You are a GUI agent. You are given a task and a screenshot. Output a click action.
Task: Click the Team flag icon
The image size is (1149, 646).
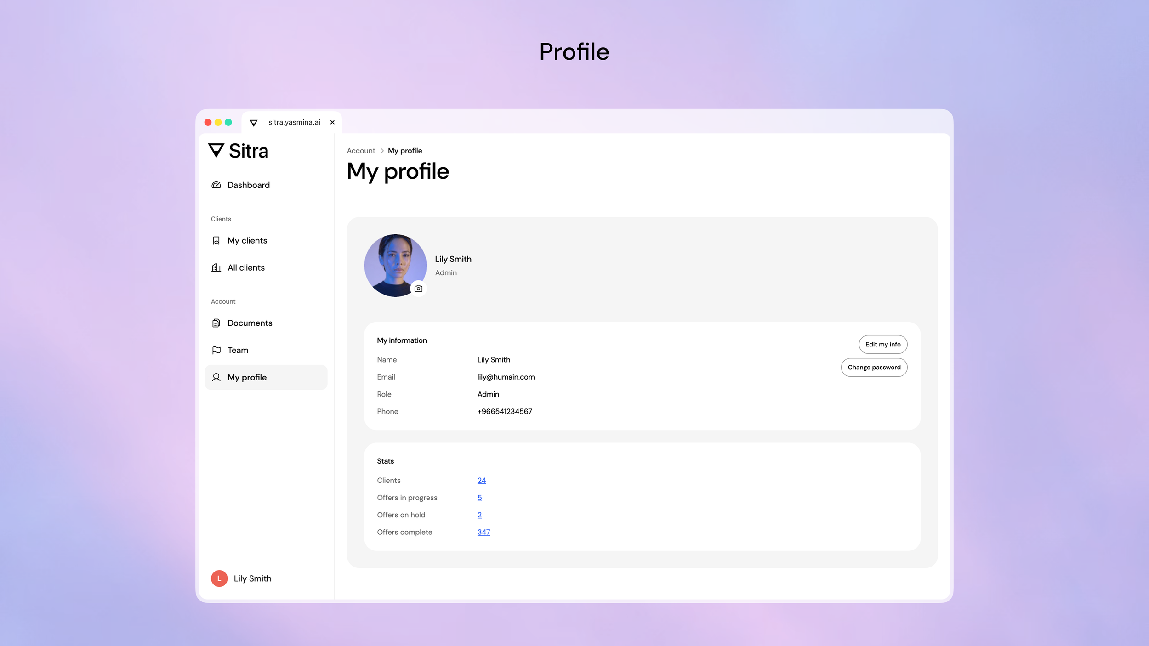point(216,350)
